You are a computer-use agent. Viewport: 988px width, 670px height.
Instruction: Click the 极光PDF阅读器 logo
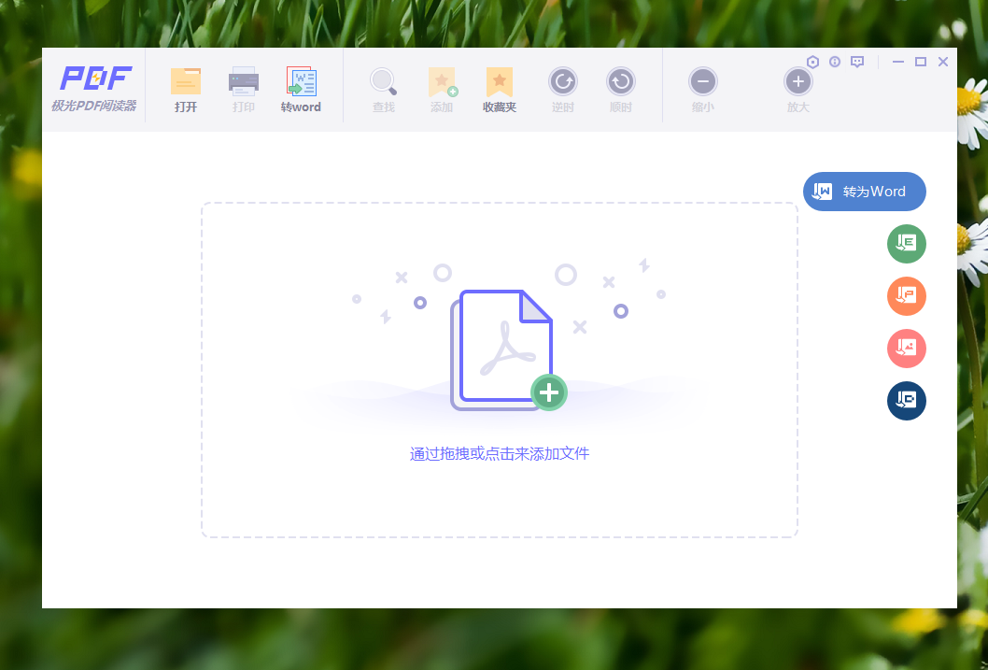(x=94, y=88)
